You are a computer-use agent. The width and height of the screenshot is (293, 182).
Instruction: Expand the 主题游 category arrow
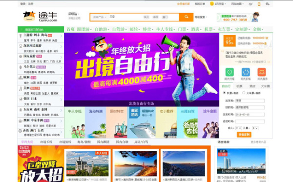pyautogui.click(x=62, y=36)
